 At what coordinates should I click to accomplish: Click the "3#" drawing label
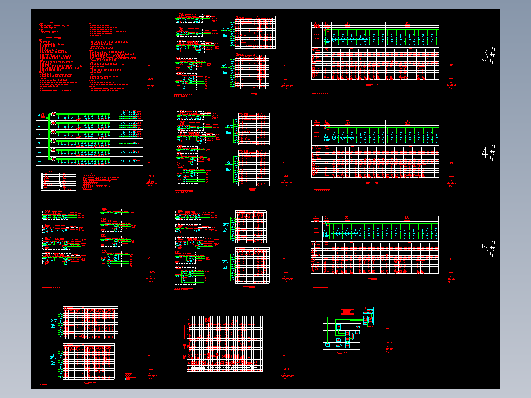[488, 56]
